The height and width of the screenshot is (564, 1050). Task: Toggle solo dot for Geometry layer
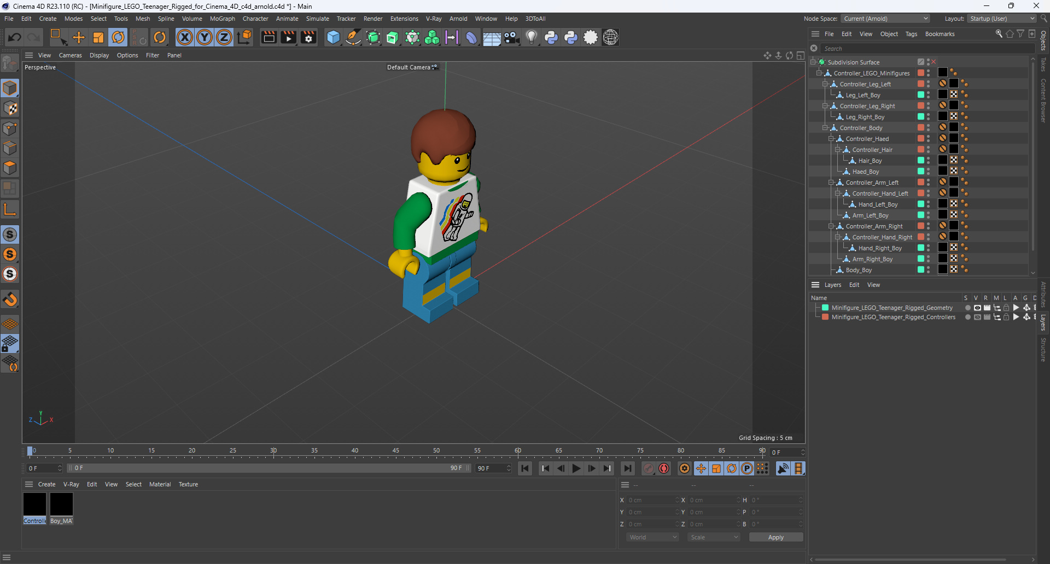967,308
